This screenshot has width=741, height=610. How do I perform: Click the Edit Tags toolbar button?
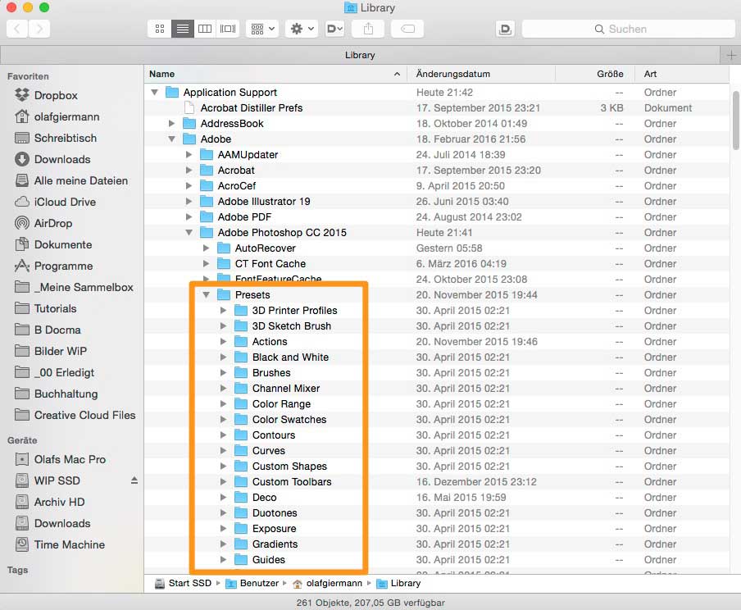(407, 29)
